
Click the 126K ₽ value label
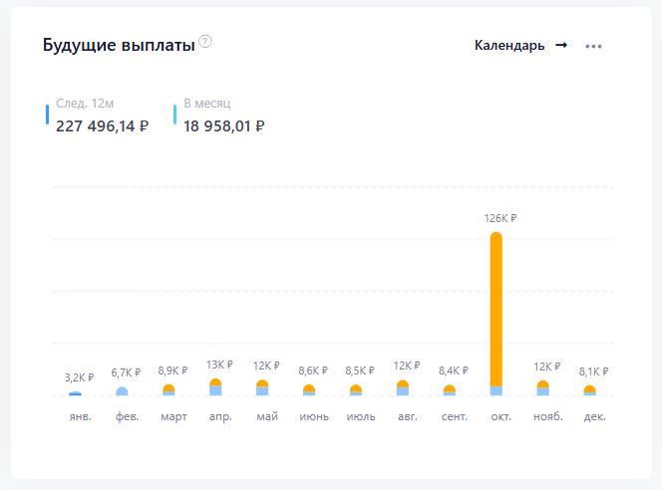500,219
